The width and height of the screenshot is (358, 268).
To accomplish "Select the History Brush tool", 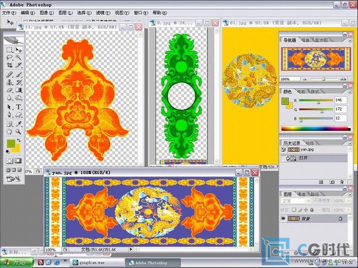I will [19, 82].
